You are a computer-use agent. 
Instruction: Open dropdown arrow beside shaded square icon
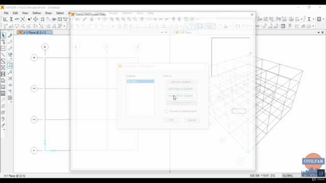[323, 19]
